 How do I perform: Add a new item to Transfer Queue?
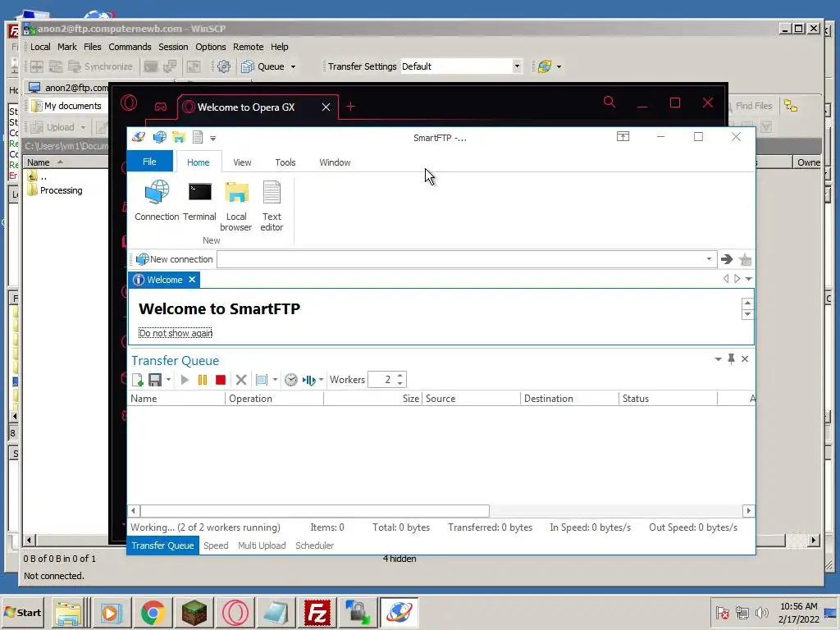pyautogui.click(x=137, y=380)
